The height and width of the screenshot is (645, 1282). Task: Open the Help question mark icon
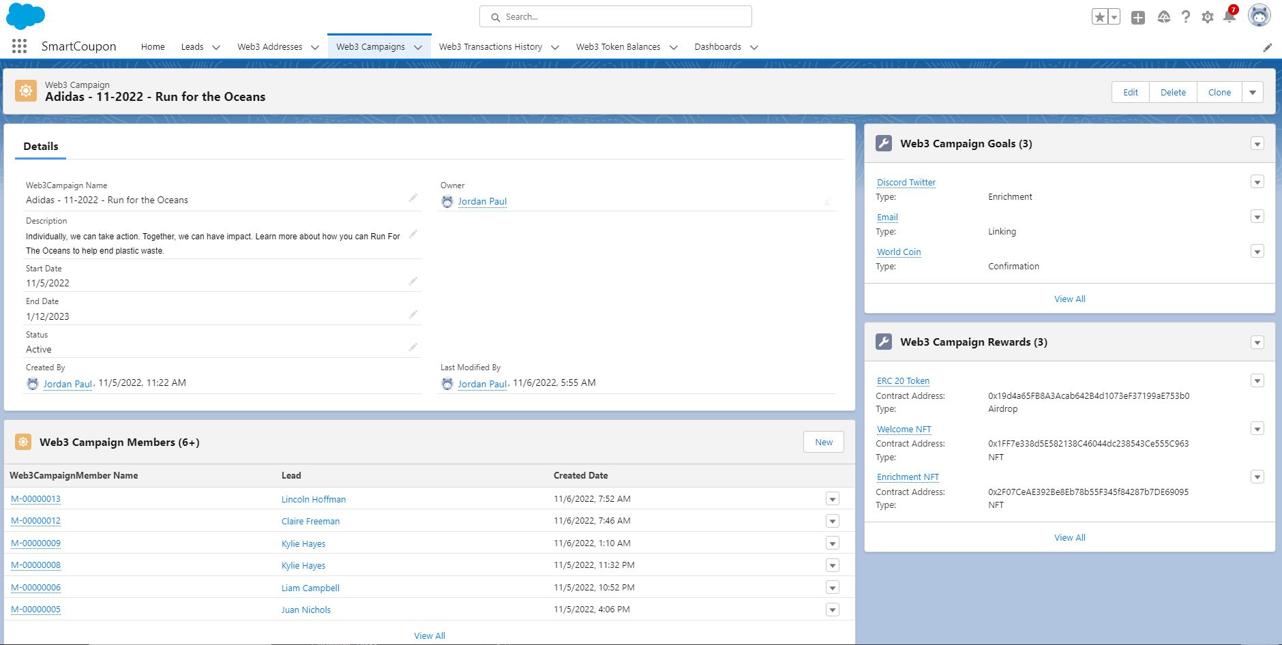coord(1186,17)
